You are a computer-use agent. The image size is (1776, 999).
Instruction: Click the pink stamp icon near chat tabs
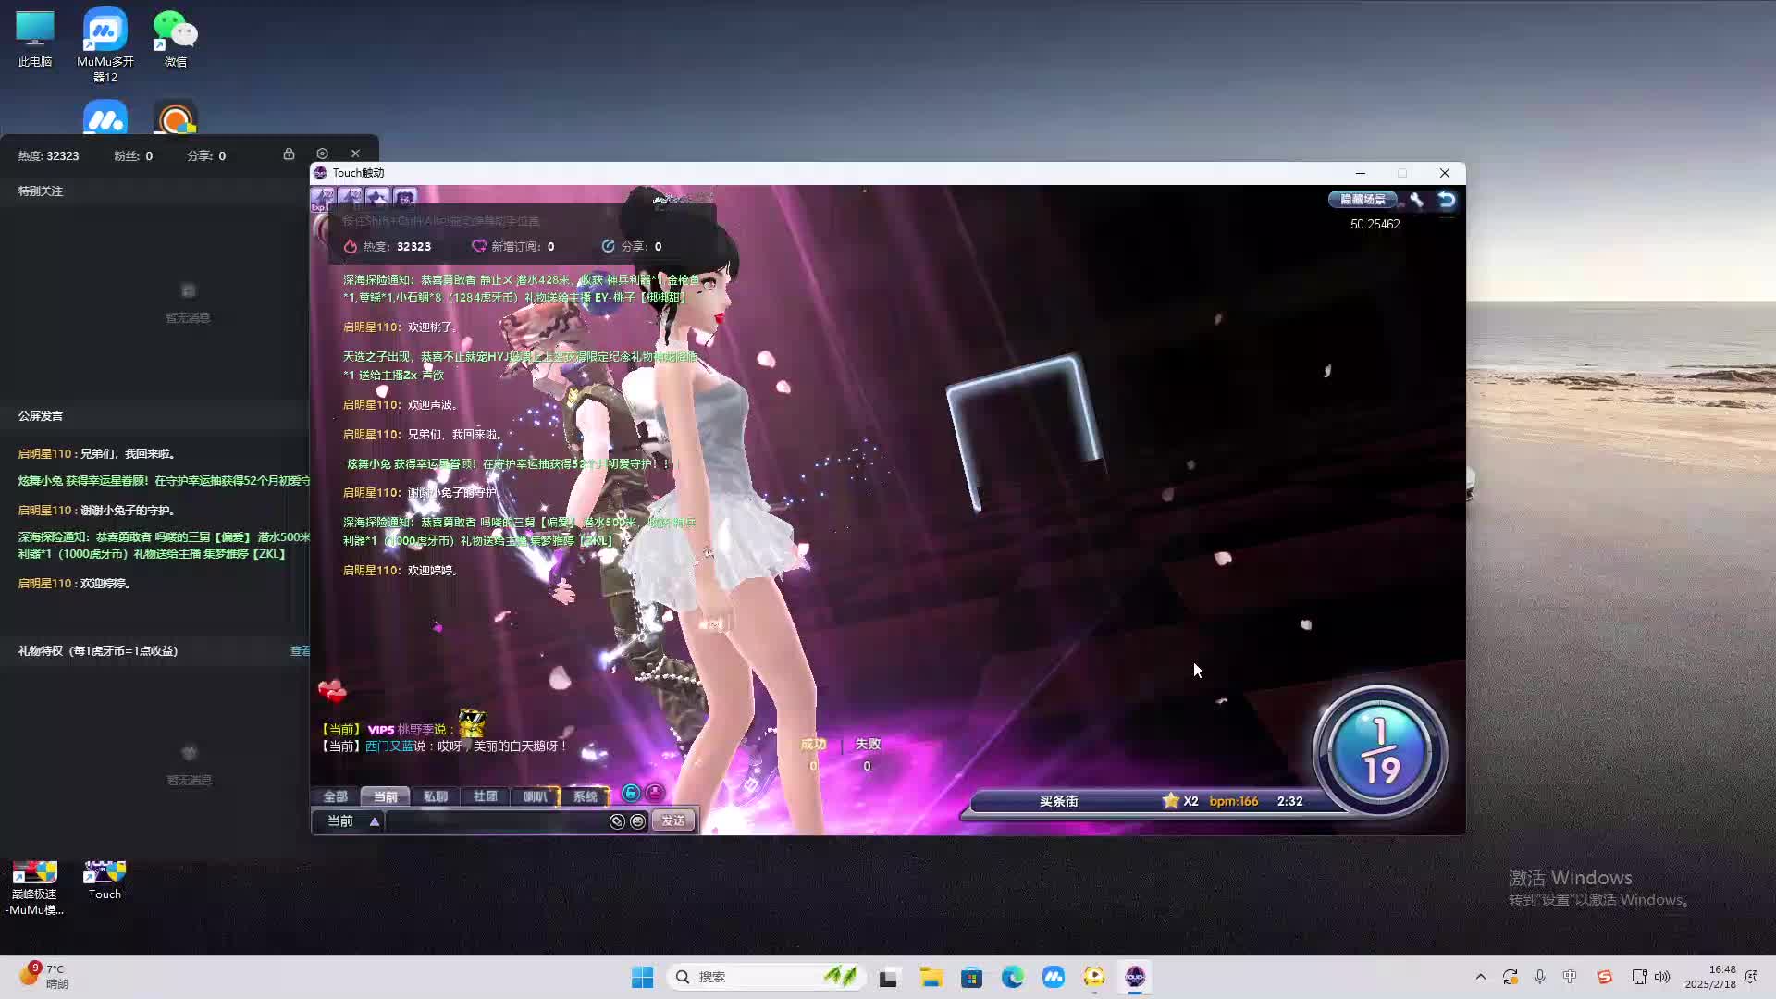pos(655,793)
